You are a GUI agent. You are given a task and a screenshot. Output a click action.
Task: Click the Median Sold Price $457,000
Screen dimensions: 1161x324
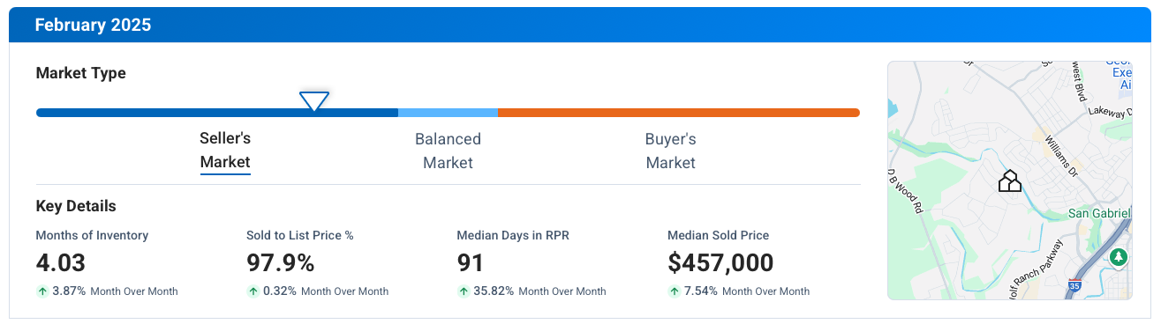[x=720, y=262]
